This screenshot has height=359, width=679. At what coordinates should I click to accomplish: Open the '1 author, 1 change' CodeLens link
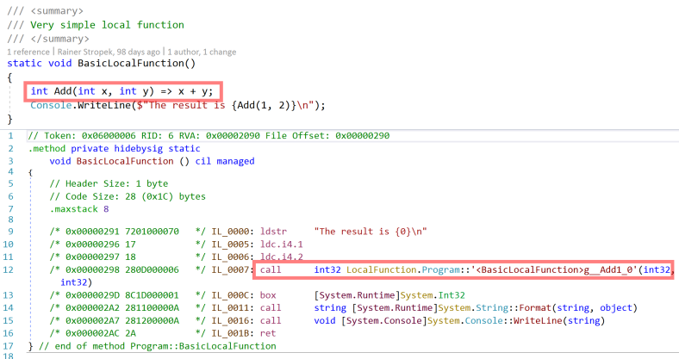(202, 52)
